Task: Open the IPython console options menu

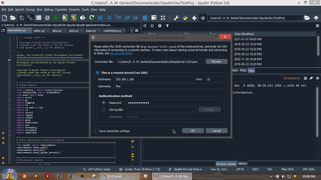Action: (x=317, y=78)
